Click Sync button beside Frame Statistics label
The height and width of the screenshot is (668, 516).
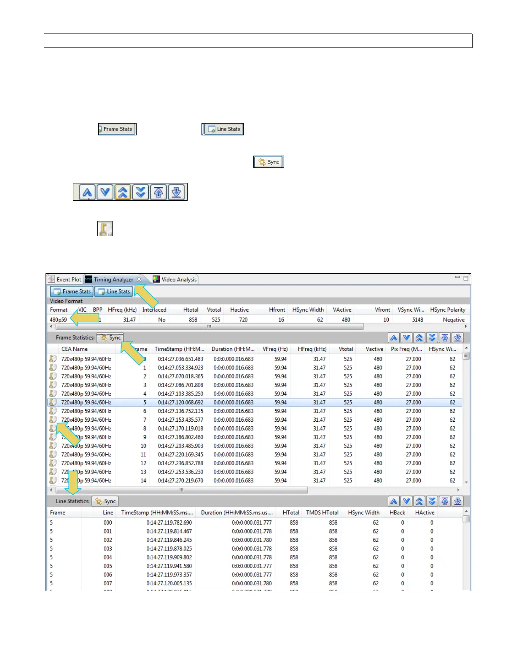click(110, 338)
